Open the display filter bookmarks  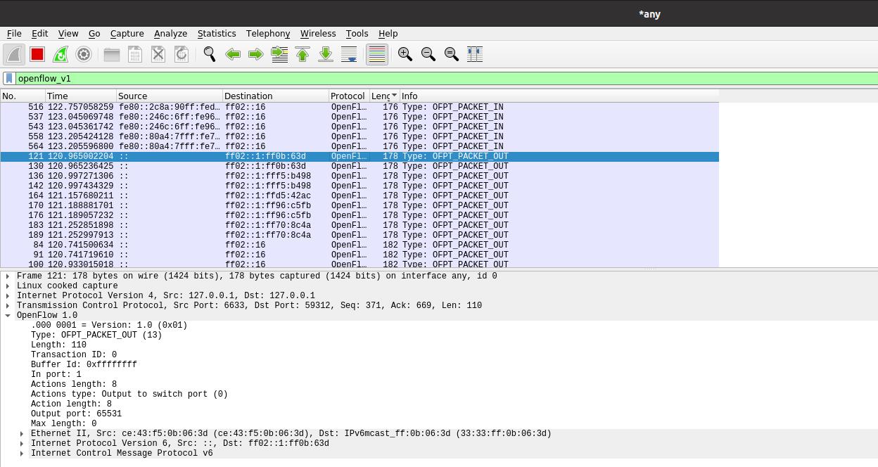coord(8,78)
